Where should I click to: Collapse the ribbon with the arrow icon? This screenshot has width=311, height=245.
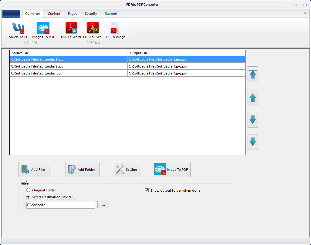[x=305, y=13]
